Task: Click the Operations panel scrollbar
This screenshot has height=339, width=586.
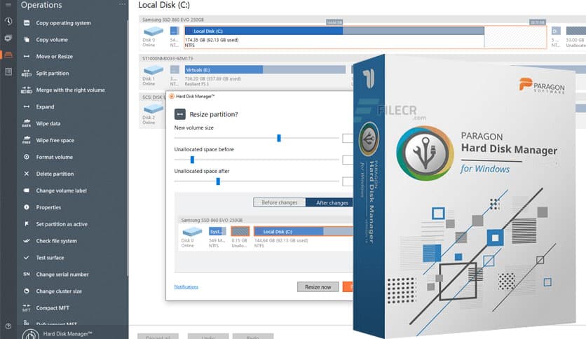Action: tap(127, 149)
